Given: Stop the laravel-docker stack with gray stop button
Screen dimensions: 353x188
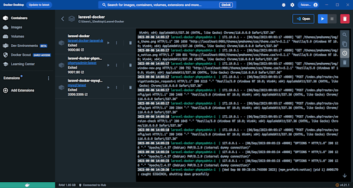Looking at the screenshot, I should coord(332,19).
